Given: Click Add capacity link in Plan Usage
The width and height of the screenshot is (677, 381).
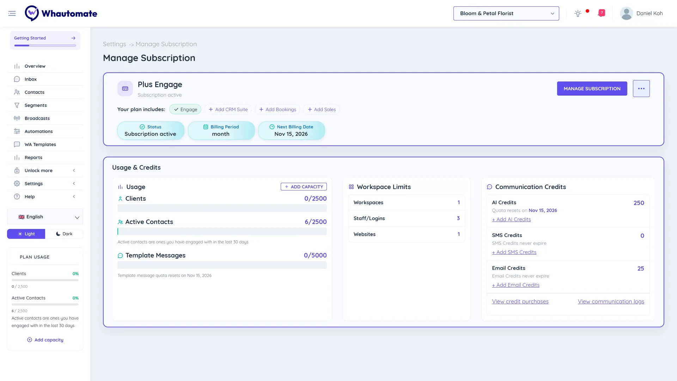Looking at the screenshot, I should coord(45,340).
